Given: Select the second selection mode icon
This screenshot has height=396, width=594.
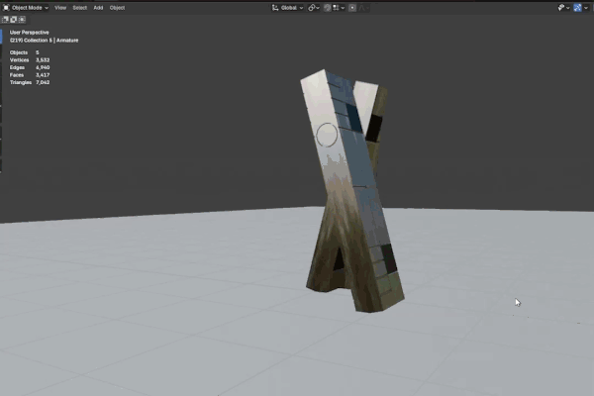Looking at the screenshot, I should (x=14, y=19).
